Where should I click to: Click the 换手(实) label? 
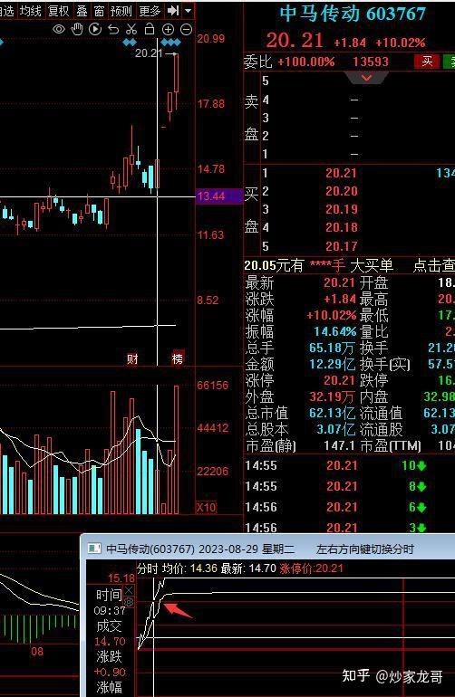pyautogui.click(x=384, y=365)
